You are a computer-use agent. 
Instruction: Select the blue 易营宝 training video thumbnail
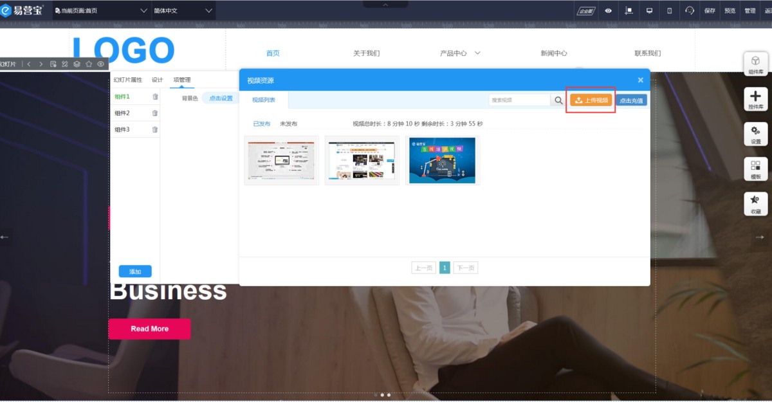pos(442,160)
